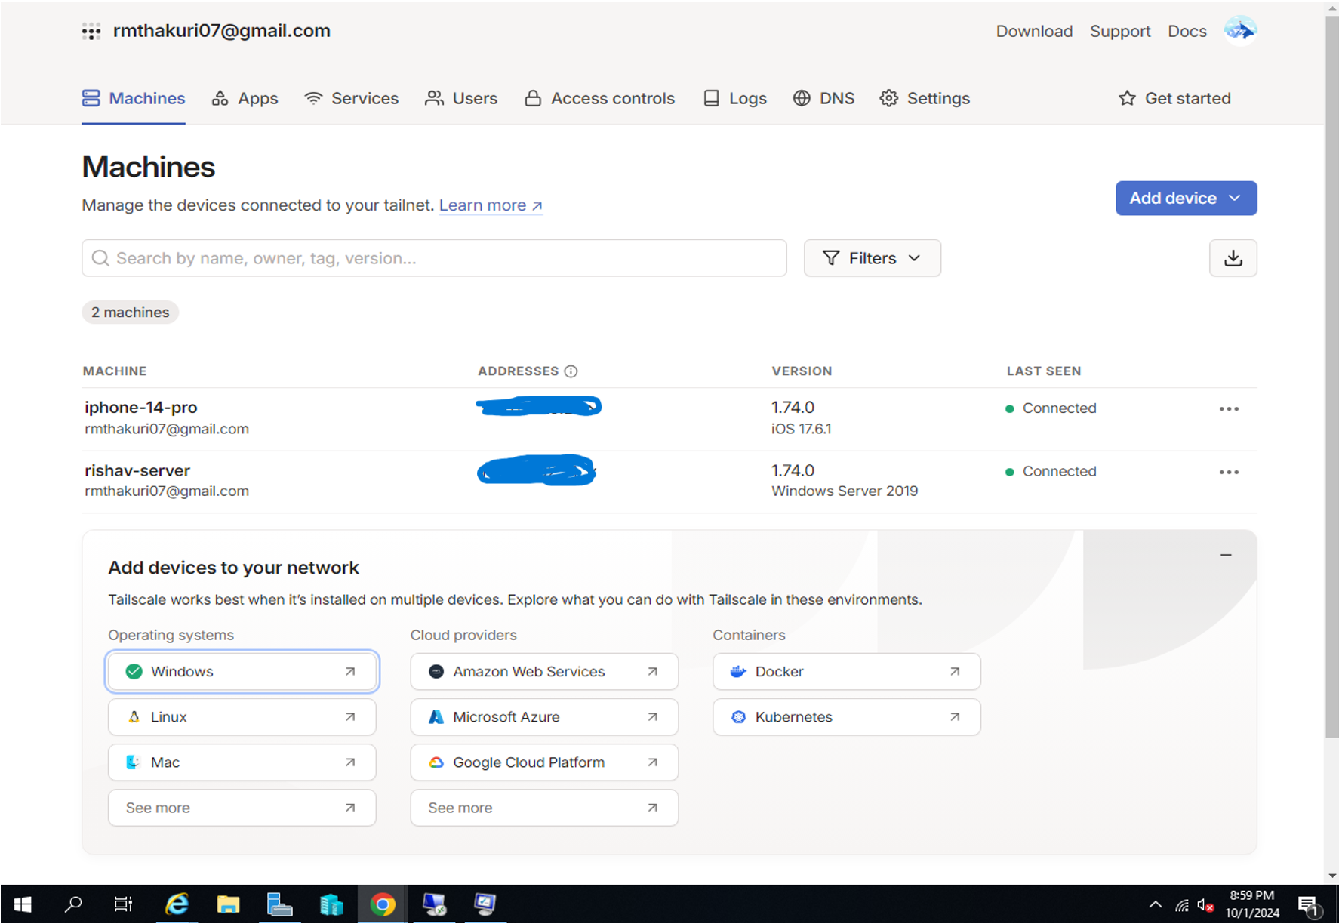Open the notification center icon

[1308, 905]
